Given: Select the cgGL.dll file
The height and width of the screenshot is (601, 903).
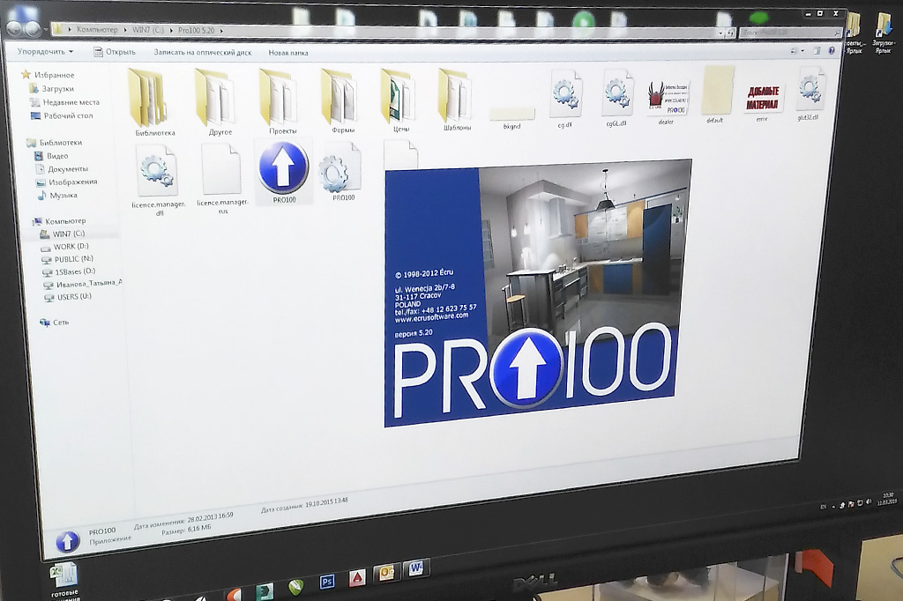Looking at the screenshot, I should [616, 98].
